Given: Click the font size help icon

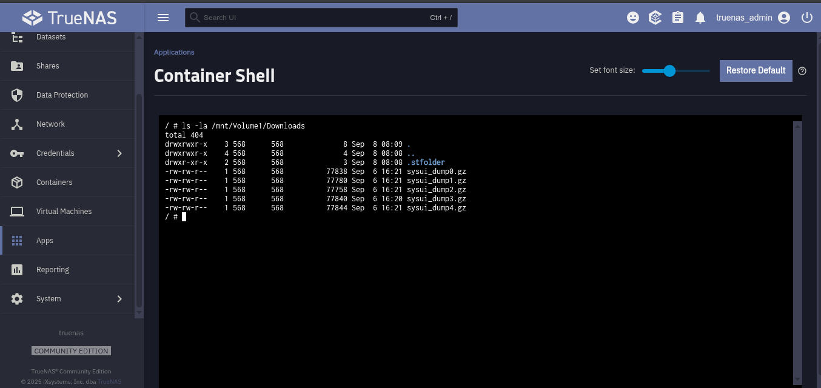Looking at the screenshot, I should click(x=802, y=71).
